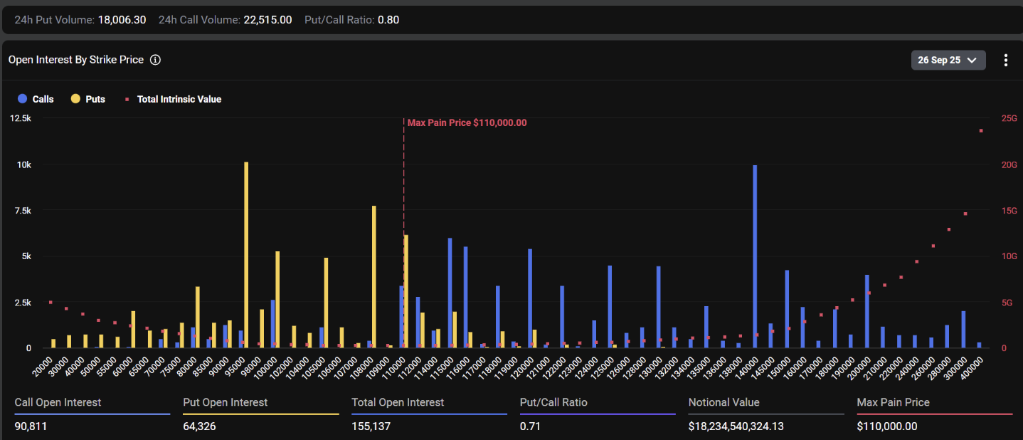Select the blue call bar at 140000 strike
Image resolution: width=1023 pixels, height=440 pixels.
point(755,256)
